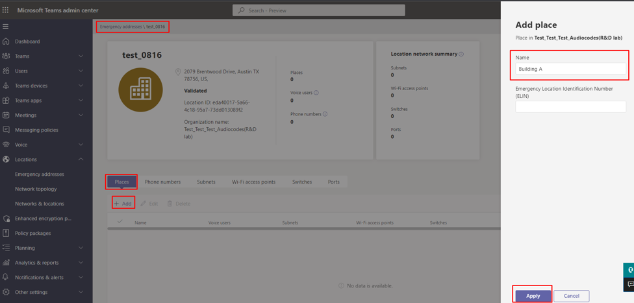Click the Teams apps icon
Image resolution: width=634 pixels, height=303 pixels.
(x=6, y=100)
